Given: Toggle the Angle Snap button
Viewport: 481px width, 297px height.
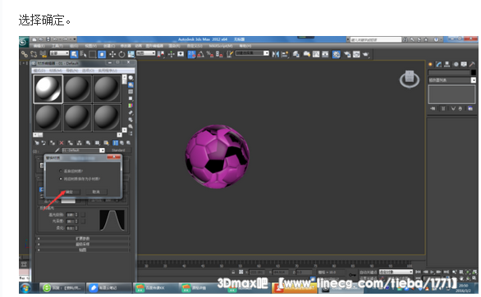Looking at the screenshot, I should coord(200,55).
